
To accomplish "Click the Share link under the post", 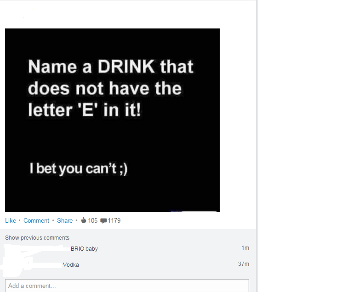I will tap(65, 220).
